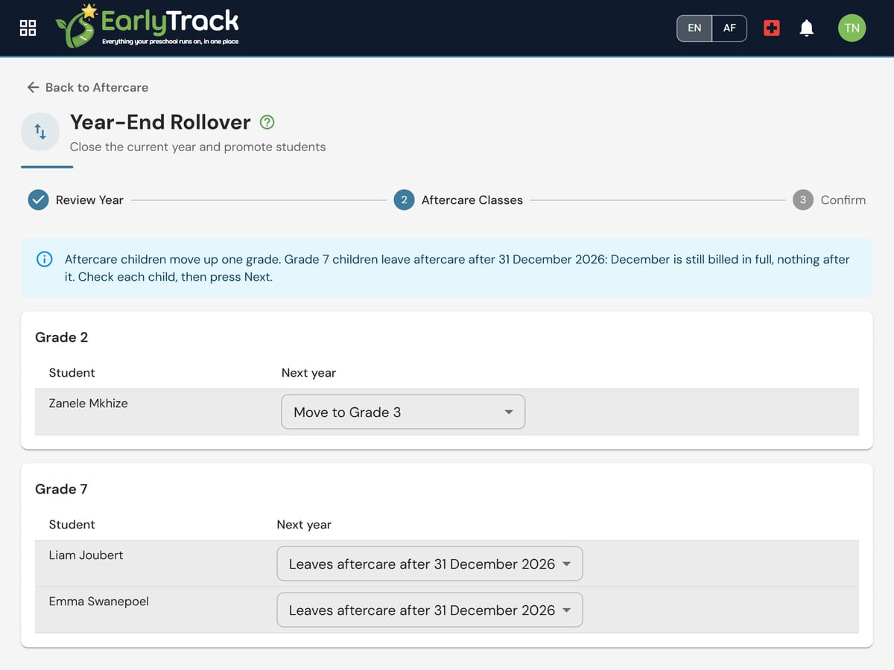Select the Emma Swanepoel student name
Image resolution: width=894 pixels, height=670 pixels.
[98, 601]
